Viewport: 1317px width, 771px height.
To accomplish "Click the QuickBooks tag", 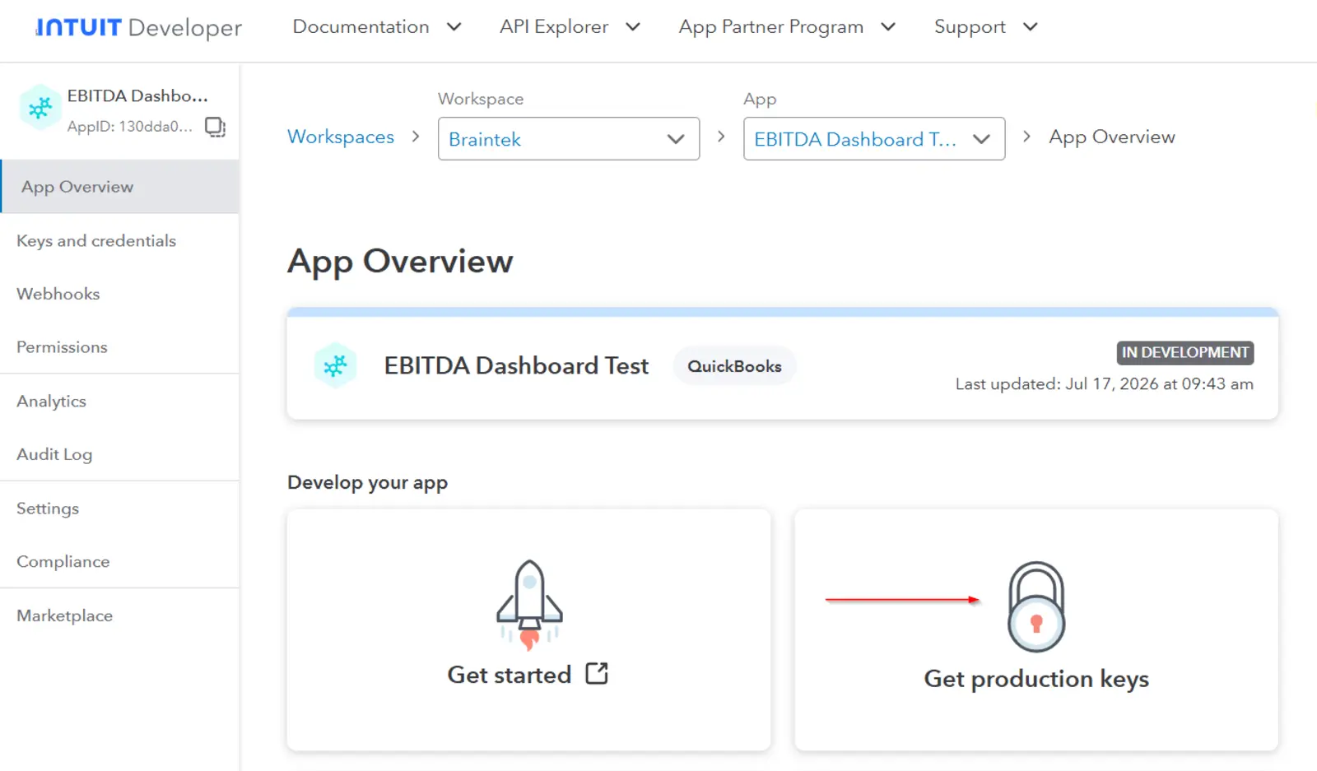I will pos(734,366).
